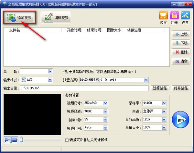194x153 pixels.
Task: Minimize the converter window
Action: [174, 4]
